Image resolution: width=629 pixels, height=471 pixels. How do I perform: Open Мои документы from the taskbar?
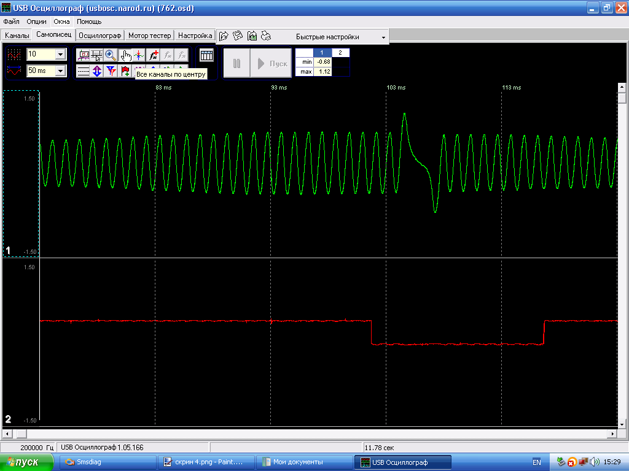[x=301, y=462]
